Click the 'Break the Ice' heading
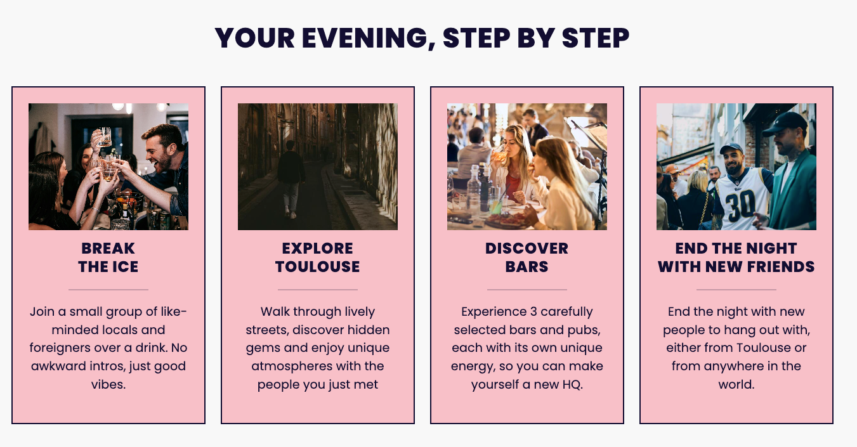 pyautogui.click(x=108, y=257)
